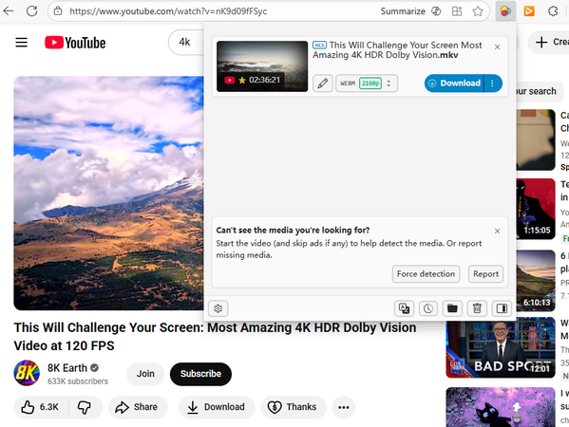Click the video title heading

click(215, 336)
